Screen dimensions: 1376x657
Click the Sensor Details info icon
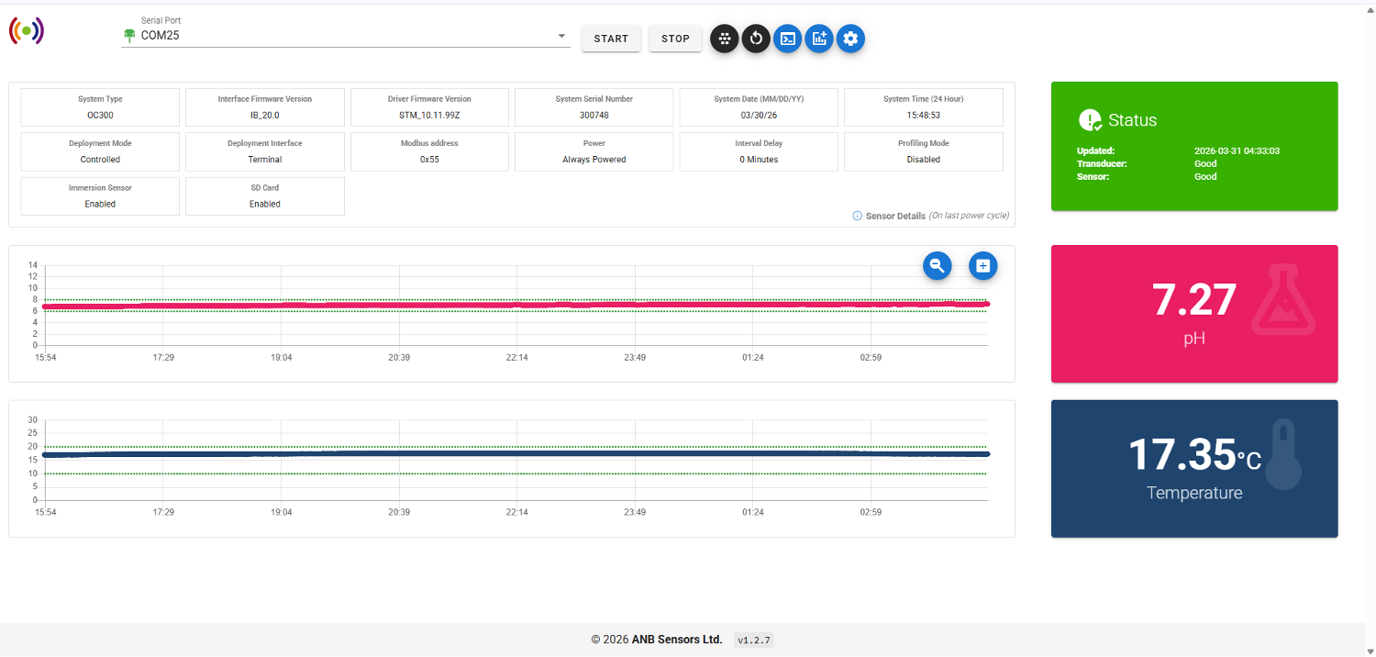(x=857, y=216)
